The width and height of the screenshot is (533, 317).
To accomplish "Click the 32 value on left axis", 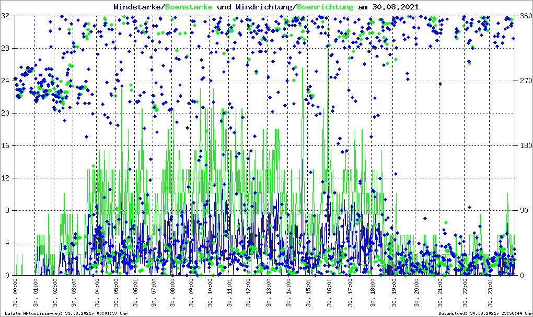I will coord(6,16).
